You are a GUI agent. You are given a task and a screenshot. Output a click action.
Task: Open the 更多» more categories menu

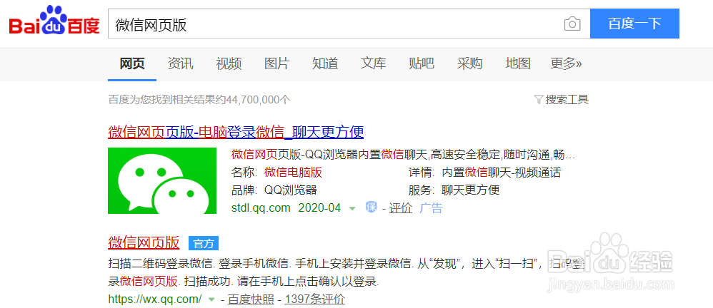(566, 63)
